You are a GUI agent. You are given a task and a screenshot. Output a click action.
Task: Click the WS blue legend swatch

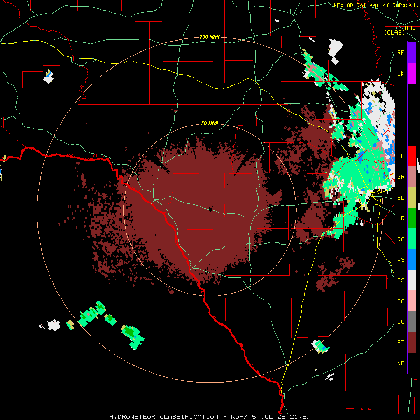(x=412, y=259)
